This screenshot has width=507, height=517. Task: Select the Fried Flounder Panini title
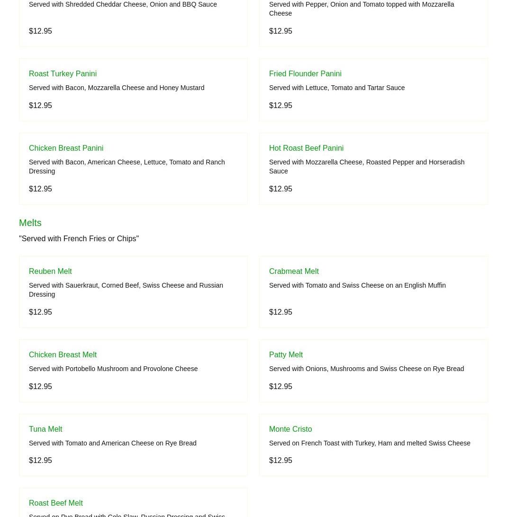click(305, 74)
